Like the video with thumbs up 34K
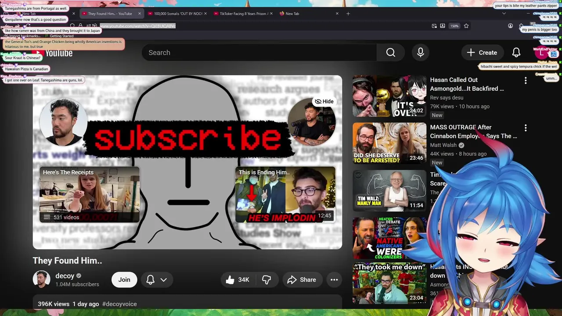 click(x=238, y=280)
